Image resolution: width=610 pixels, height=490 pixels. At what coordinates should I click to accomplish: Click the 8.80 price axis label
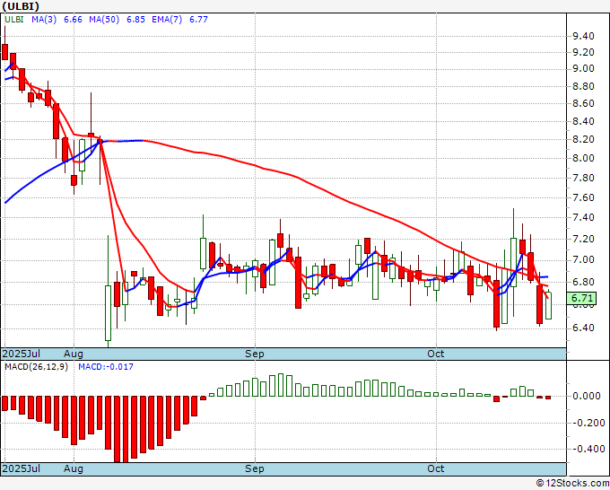(x=584, y=86)
